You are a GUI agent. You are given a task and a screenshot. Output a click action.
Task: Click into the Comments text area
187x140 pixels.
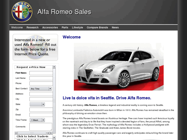click(41, 127)
